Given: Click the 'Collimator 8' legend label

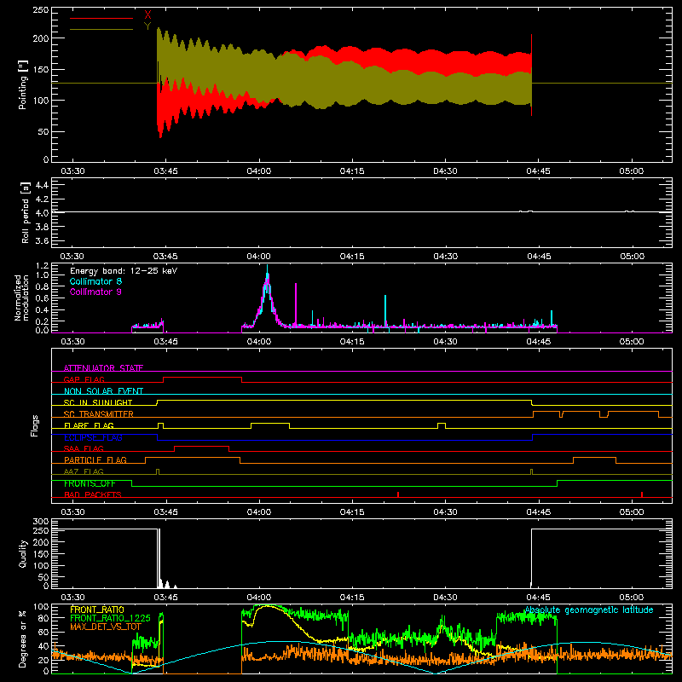Looking at the screenshot, I should [95, 281].
